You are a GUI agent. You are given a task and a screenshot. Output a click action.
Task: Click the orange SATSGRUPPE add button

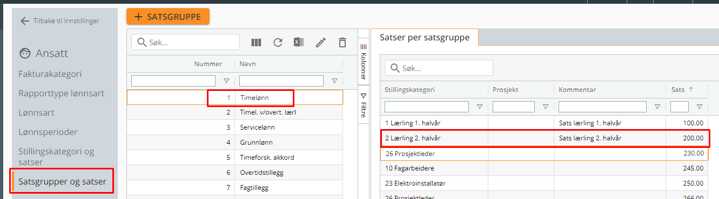click(168, 17)
